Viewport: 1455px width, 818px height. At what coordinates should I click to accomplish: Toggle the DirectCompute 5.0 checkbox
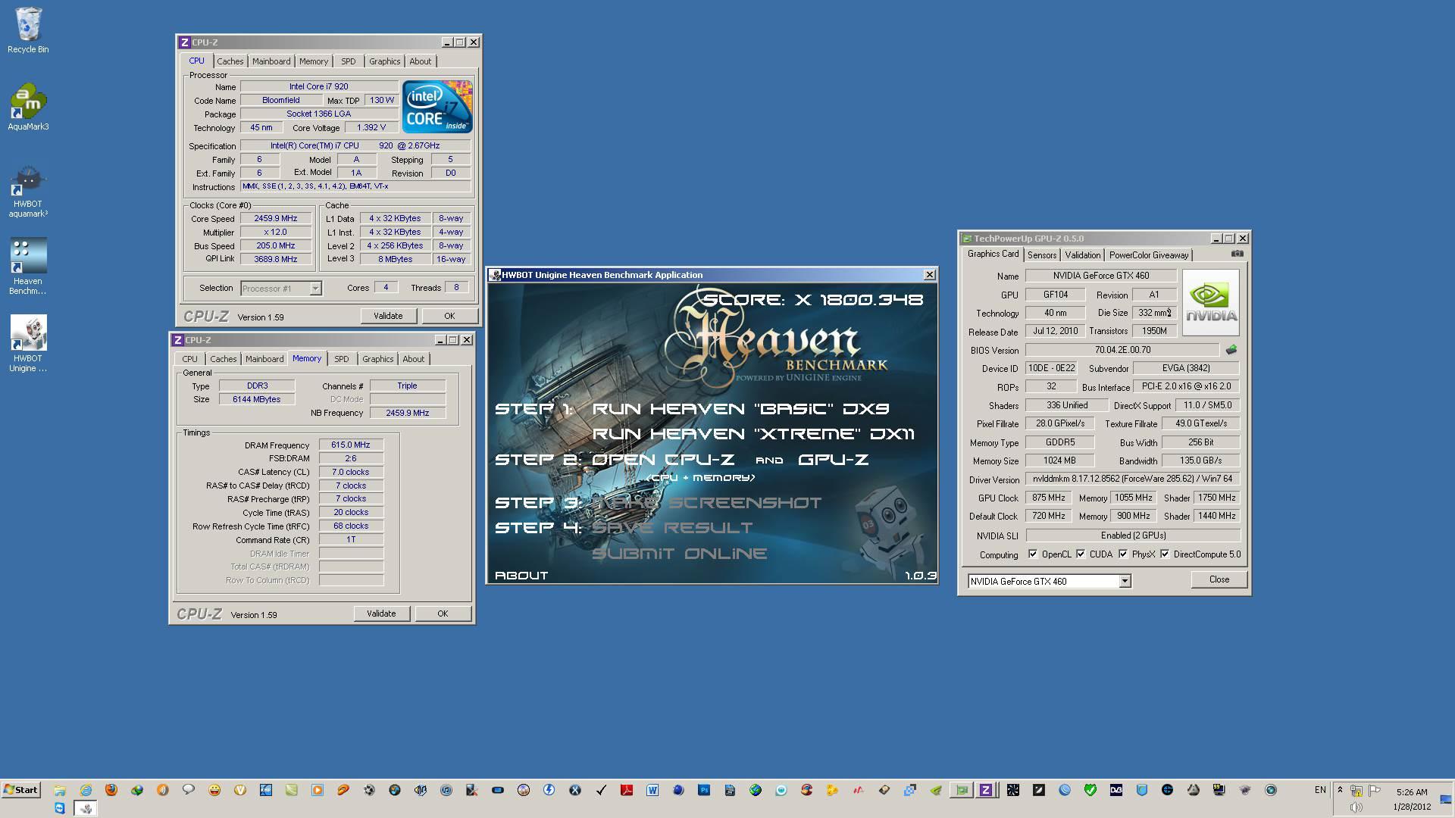(x=1164, y=554)
